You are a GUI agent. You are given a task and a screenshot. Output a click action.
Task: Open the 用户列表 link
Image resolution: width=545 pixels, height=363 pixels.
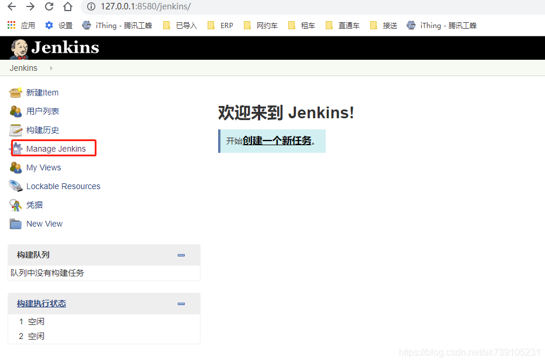[43, 111]
